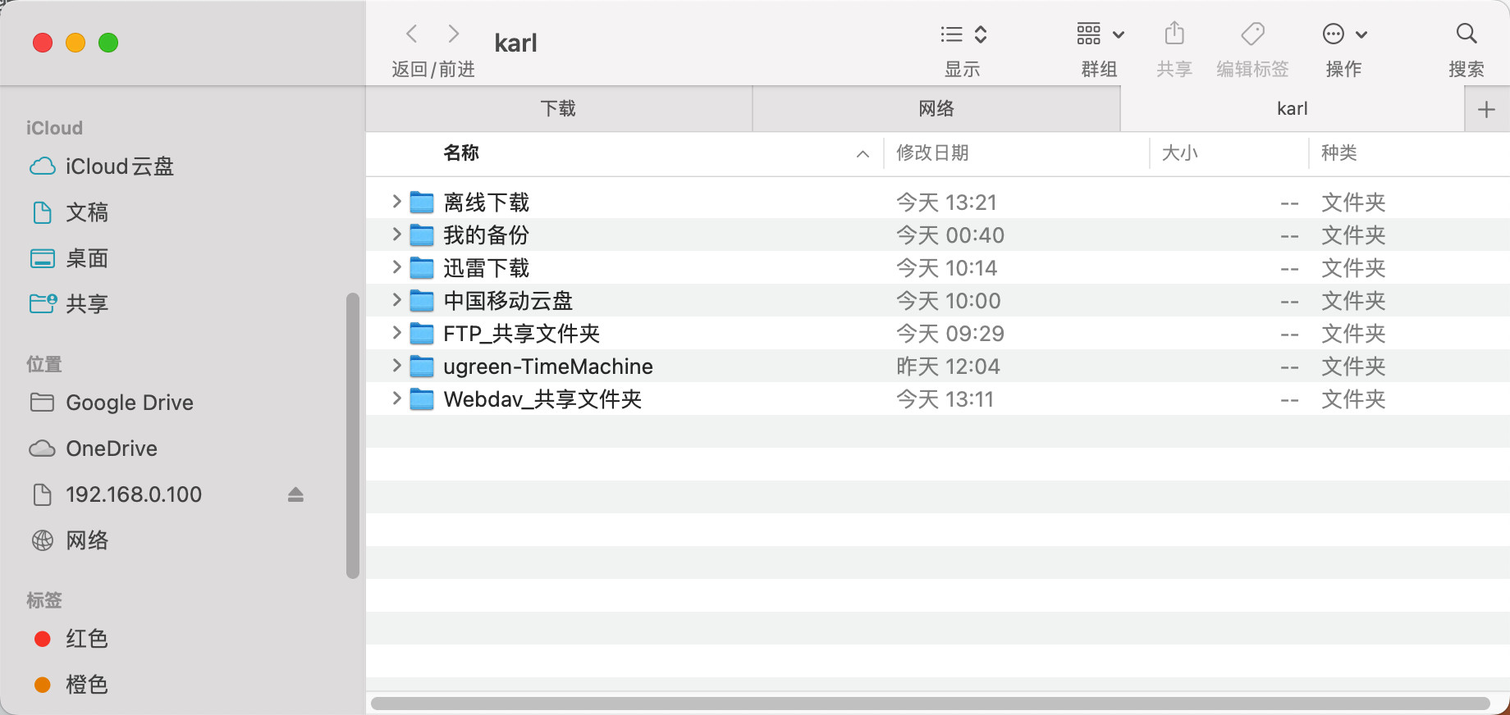Expand the 迅雷下载 folder
The image size is (1510, 715).
click(x=396, y=267)
